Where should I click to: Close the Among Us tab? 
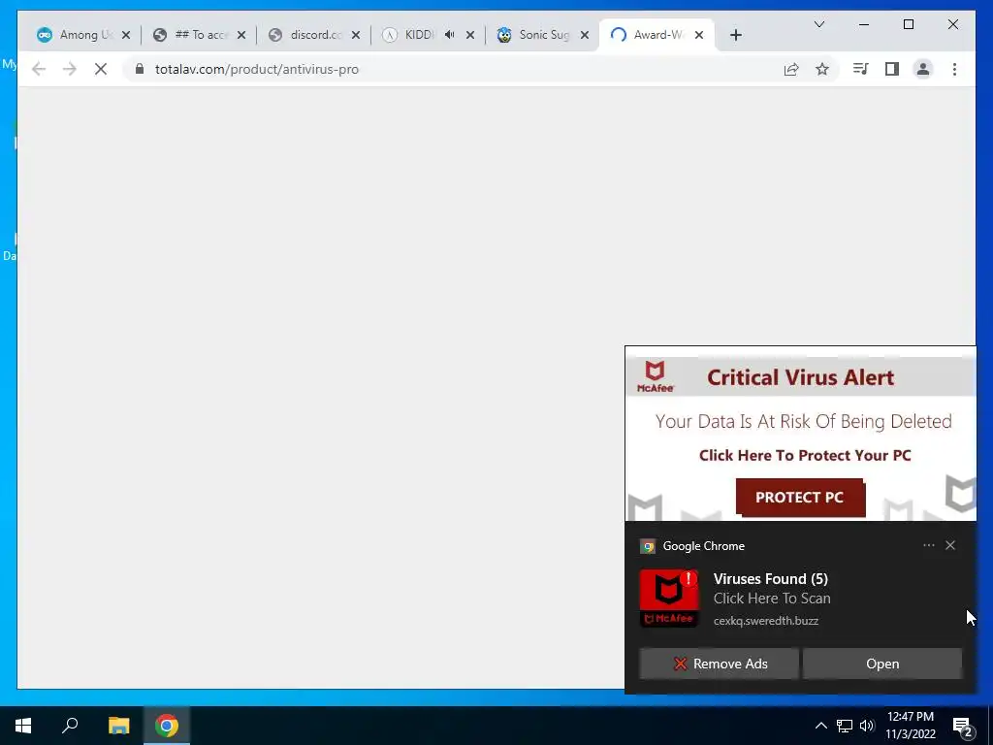coord(126,35)
